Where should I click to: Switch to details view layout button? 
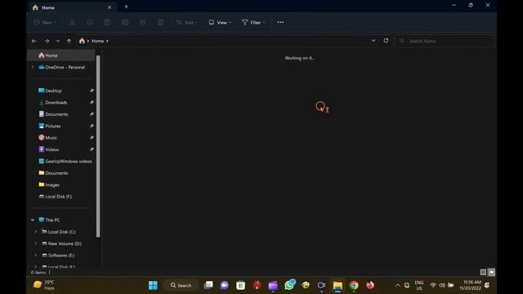click(x=483, y=272)
